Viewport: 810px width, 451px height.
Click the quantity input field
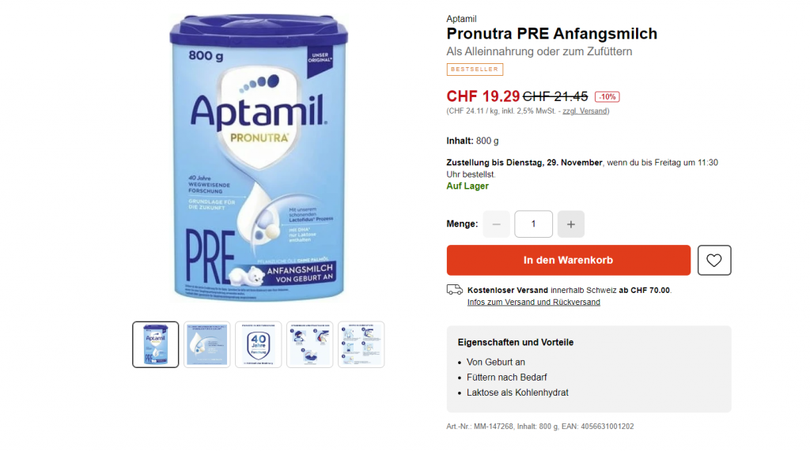point(534,224)
